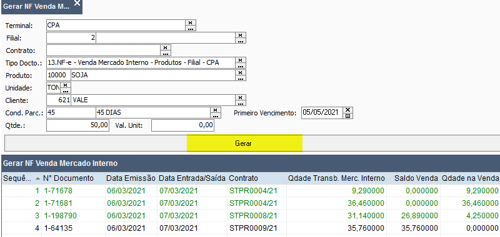The height and width of the screenshot is (237, 500).
Task: Click the empty Filial description field
Action: coord(166,38)
